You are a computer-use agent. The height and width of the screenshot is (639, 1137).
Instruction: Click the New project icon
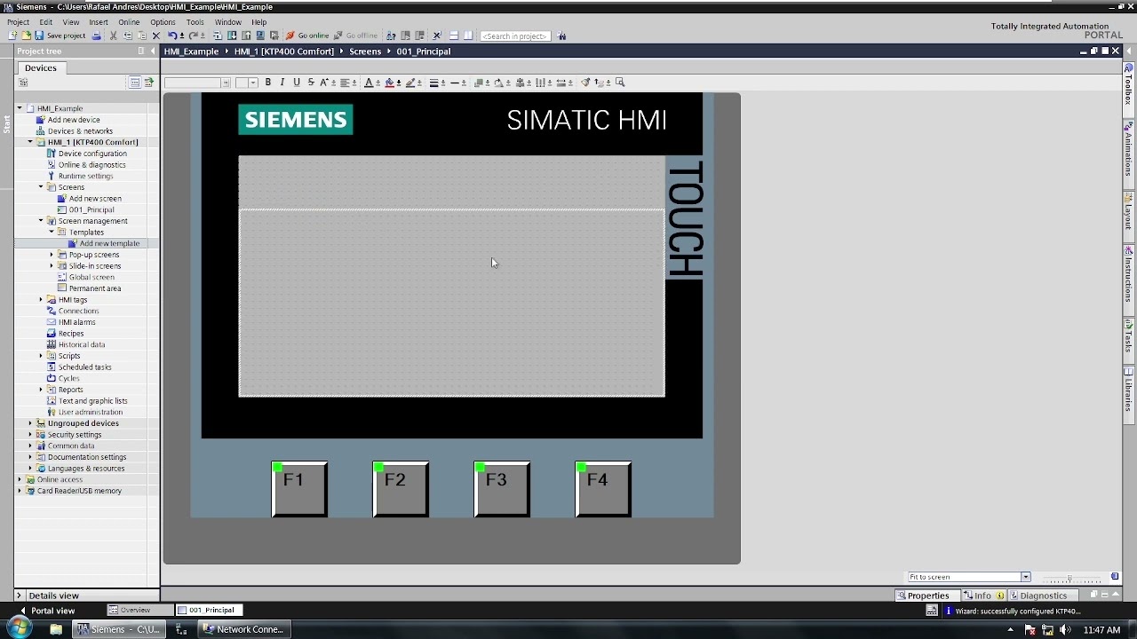click(x=12, y=35)
